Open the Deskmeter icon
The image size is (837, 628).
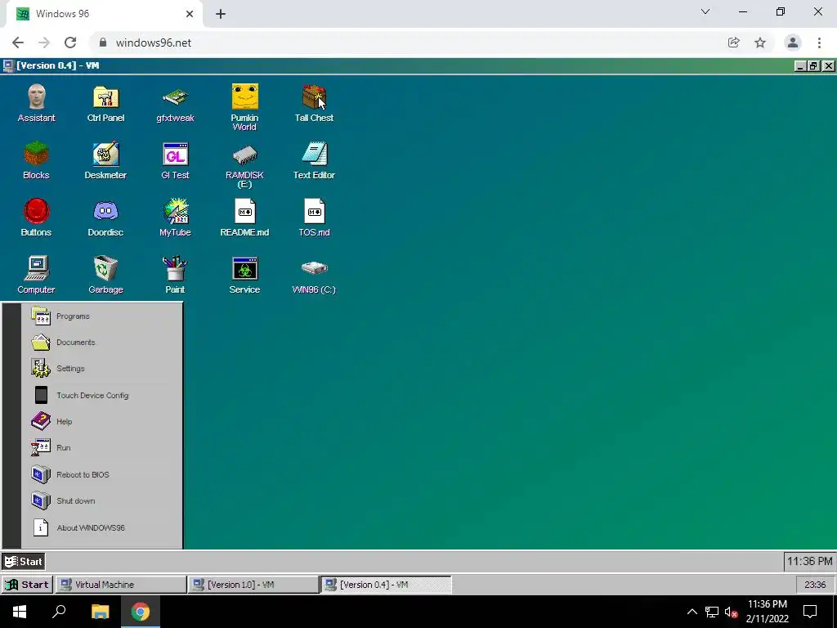tap(105, 160)
